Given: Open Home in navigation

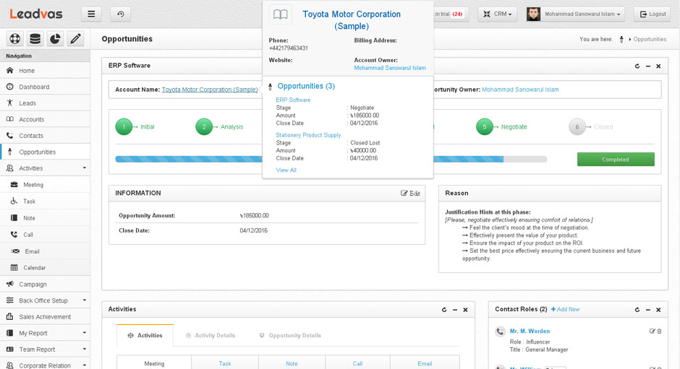Looking at the screenshot, I should (45, 71).
